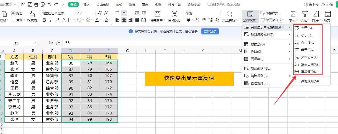
Task: Toggle horizontal center alignment
Action: click(x=124, y=20)
